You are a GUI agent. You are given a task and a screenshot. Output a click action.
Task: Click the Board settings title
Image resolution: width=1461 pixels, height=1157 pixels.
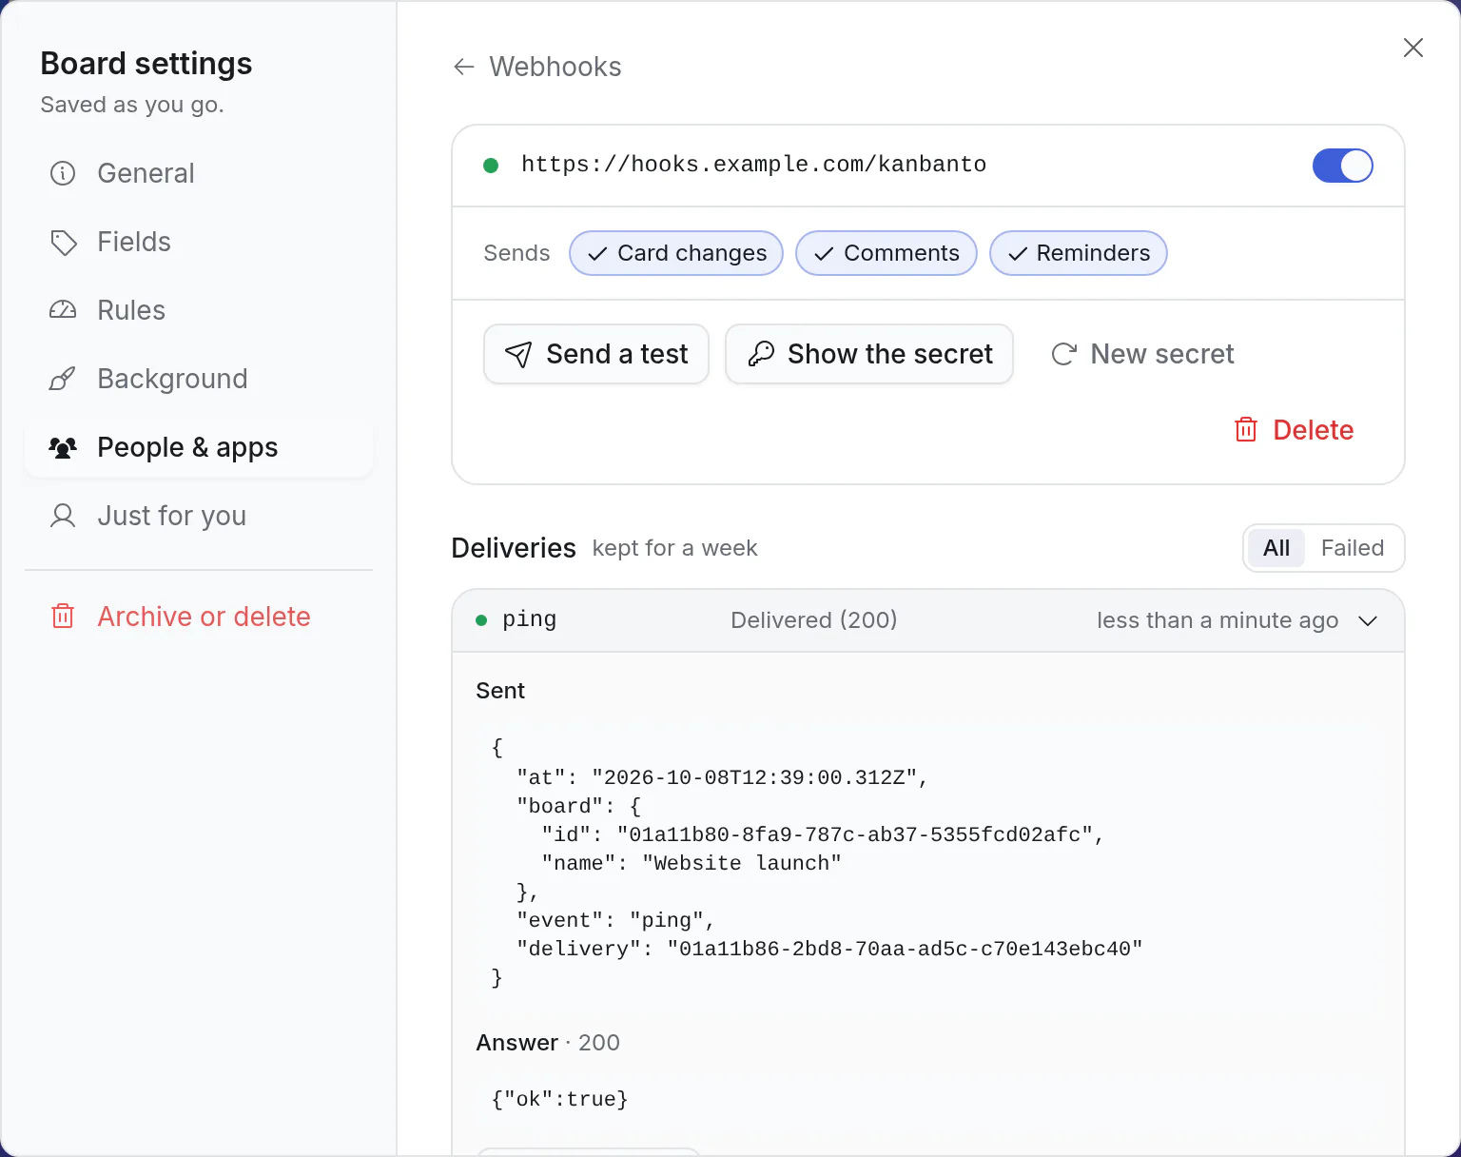click(x=146, y=63)
